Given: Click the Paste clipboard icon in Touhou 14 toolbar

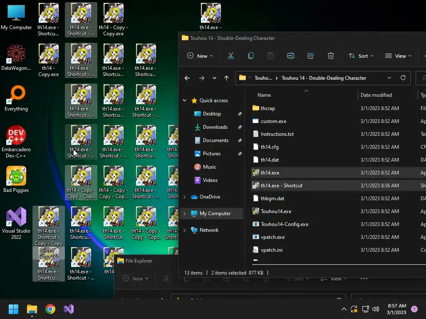Looking at the screenshot, I should click(270, 56).
